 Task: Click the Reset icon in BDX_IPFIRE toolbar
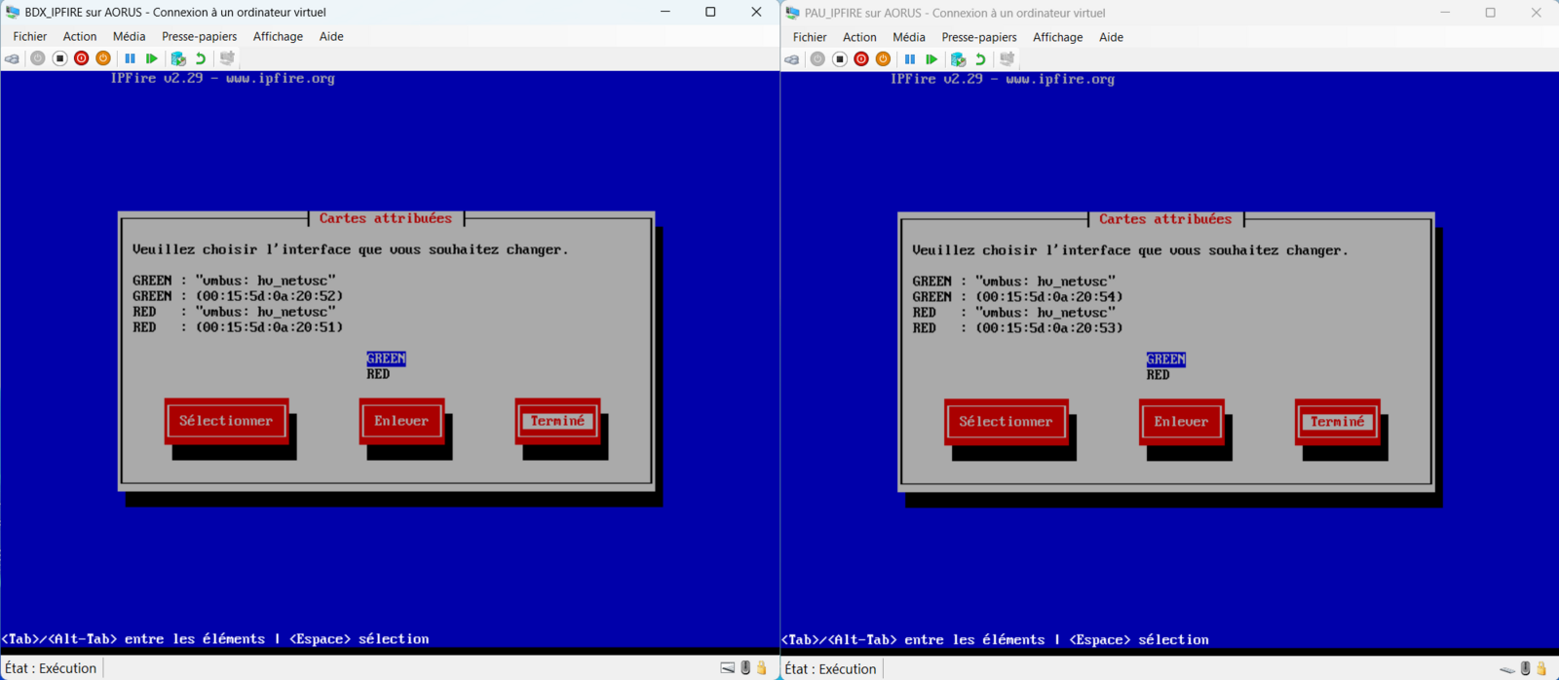point(152,58)
